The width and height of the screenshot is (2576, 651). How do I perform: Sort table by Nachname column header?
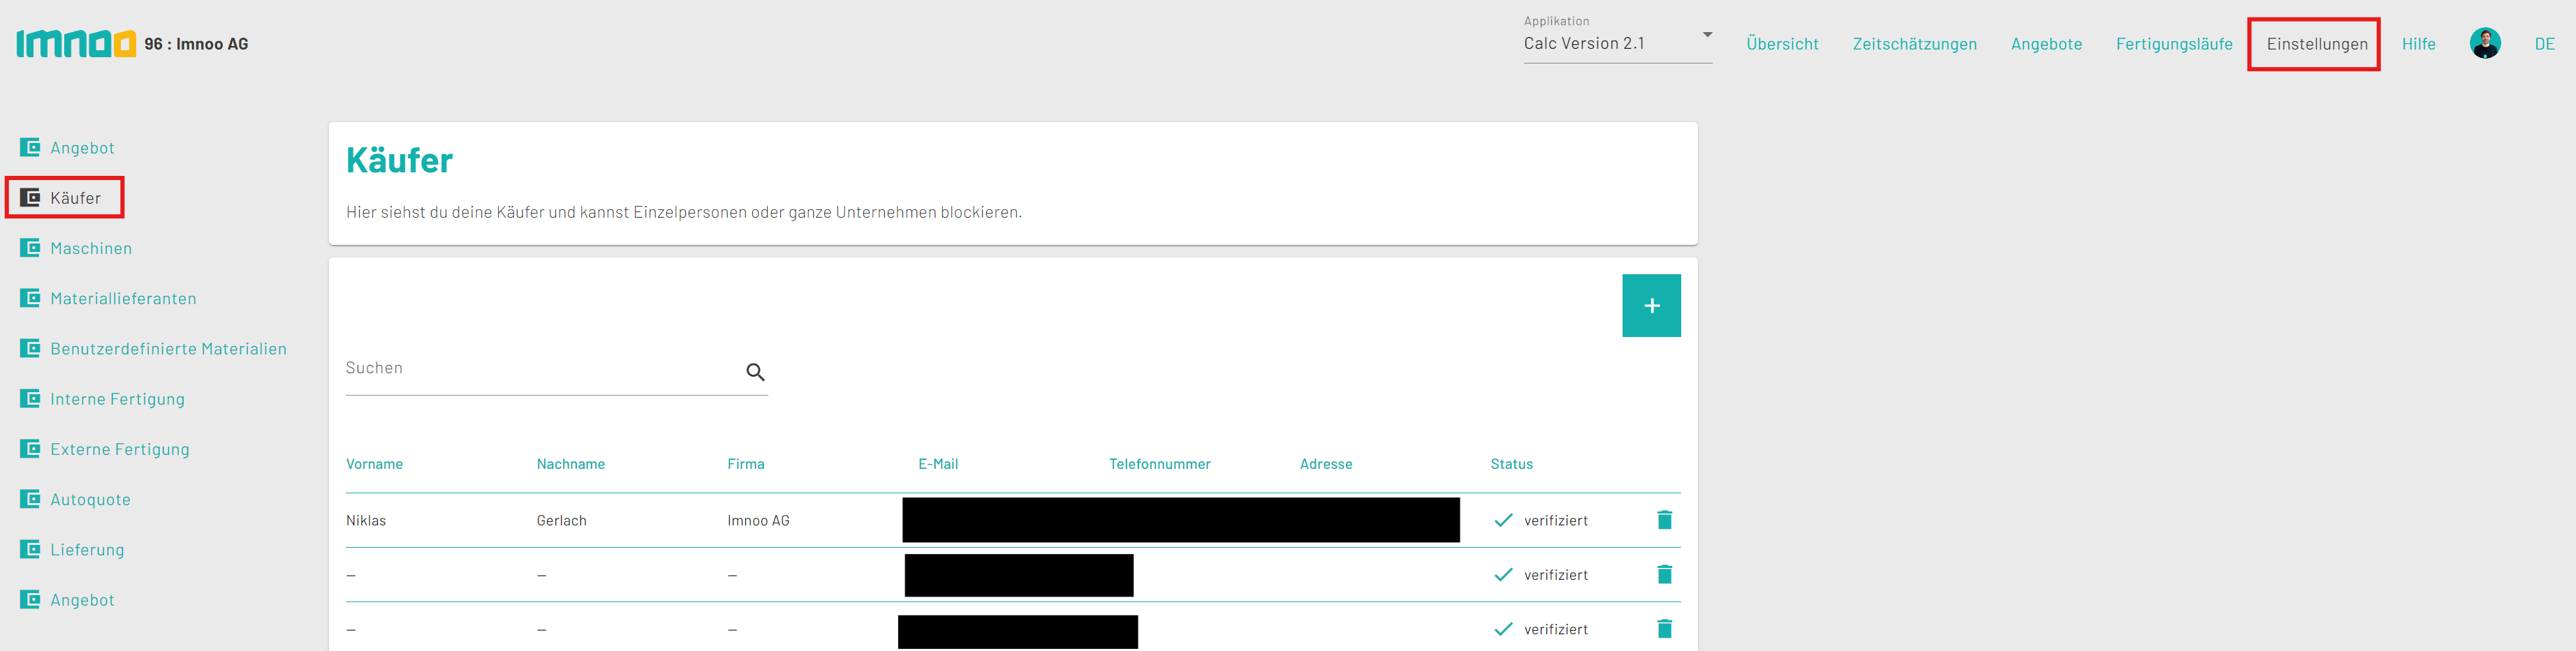(570, 464)
